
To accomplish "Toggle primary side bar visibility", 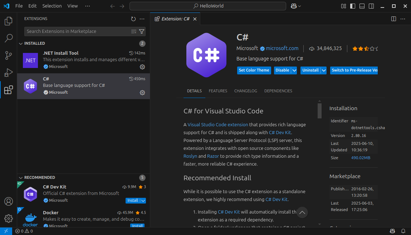I will [x=353, y=6].
